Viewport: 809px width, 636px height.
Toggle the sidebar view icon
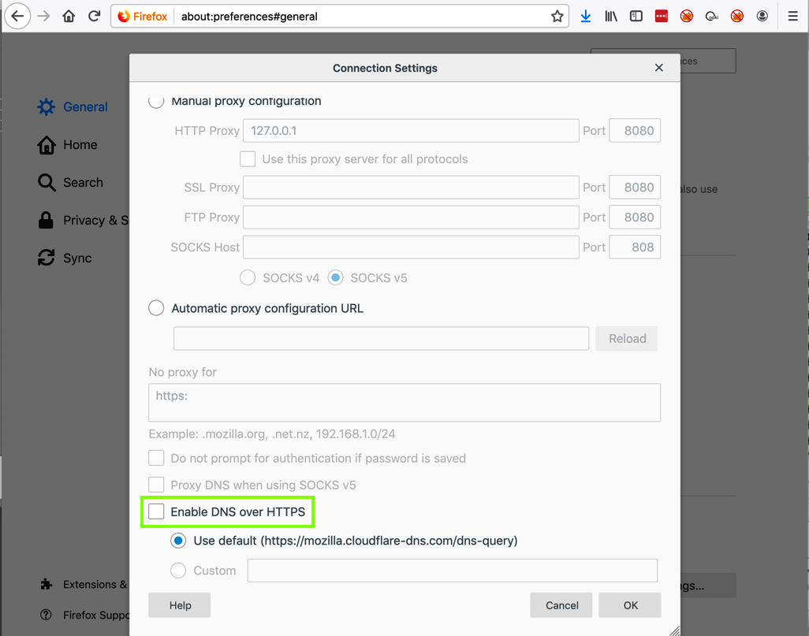[x=636, y=16]
